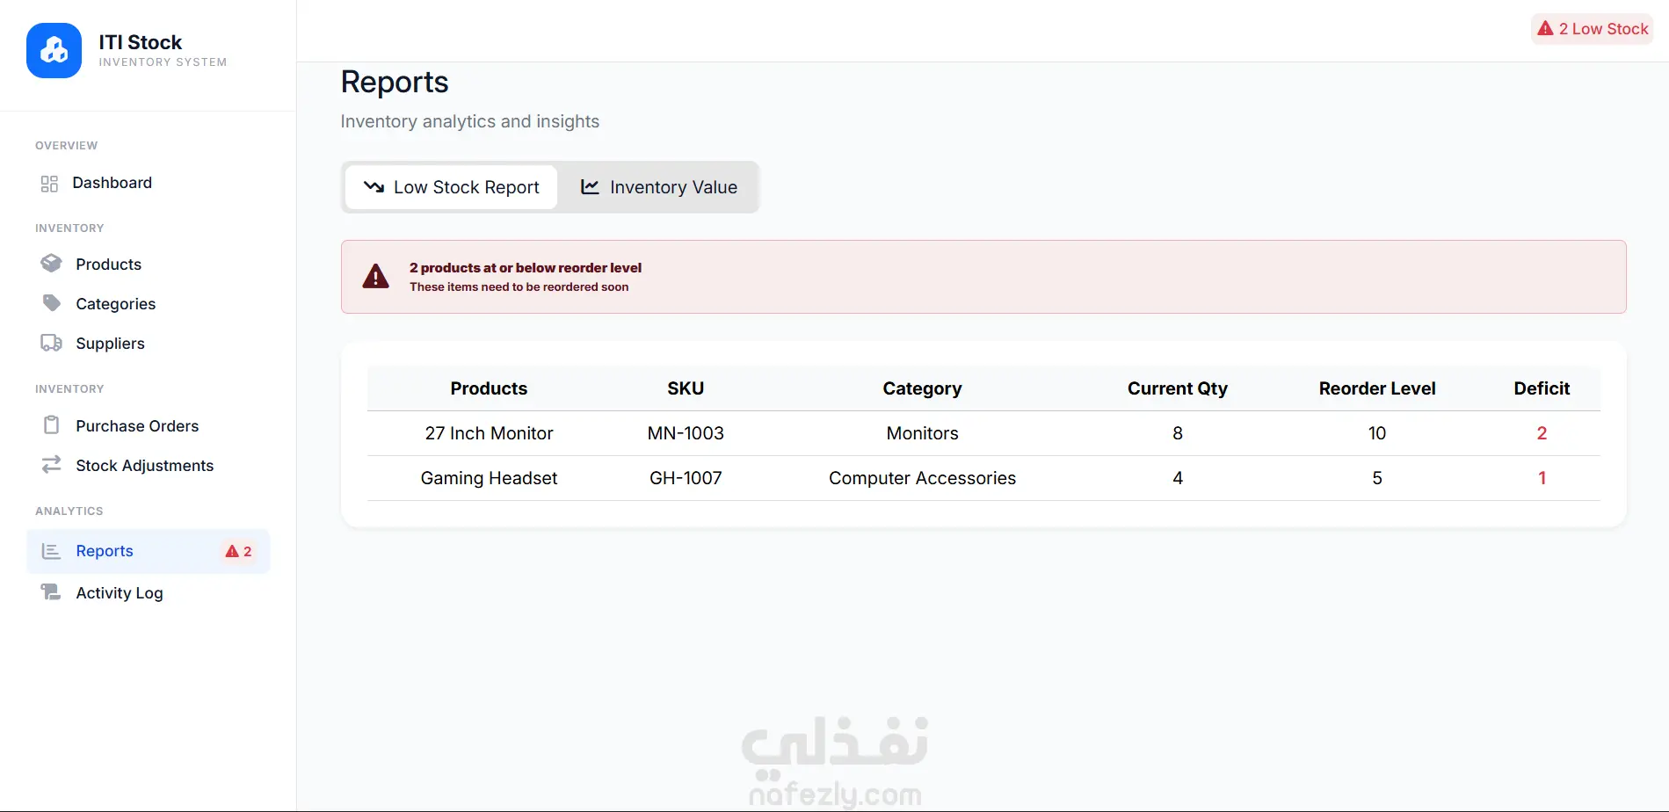Select the Low Stock Report tab
Viewport: 1669px width, 812px height.
point(452,187)
